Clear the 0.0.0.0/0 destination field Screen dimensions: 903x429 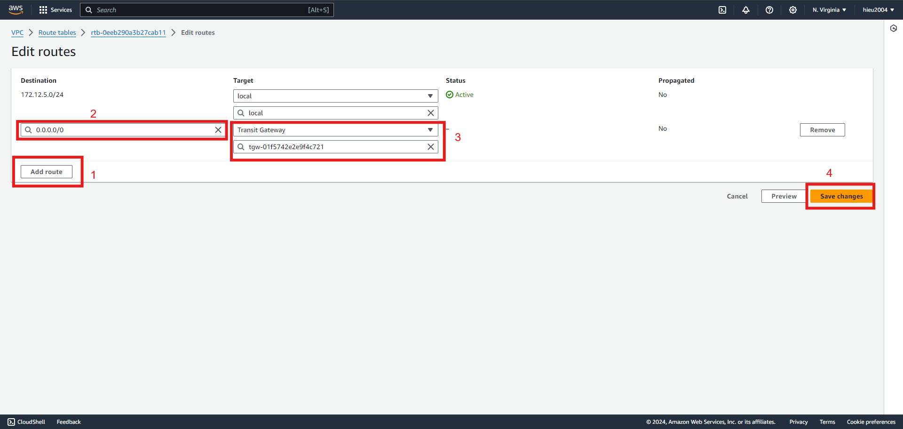coord(218,130)
